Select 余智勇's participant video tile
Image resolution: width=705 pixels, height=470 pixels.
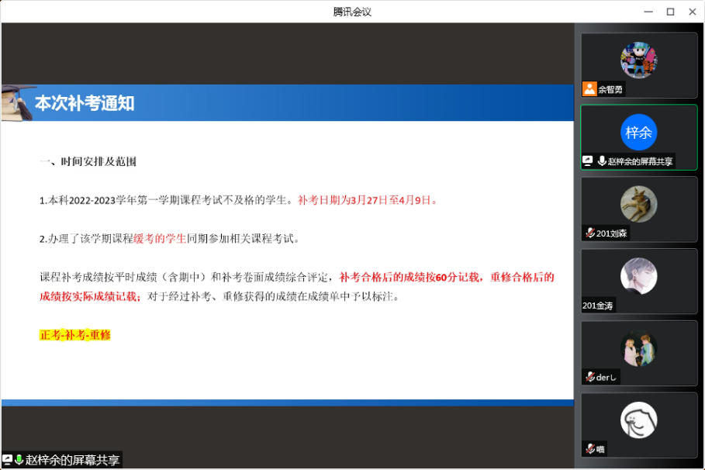pos(638,65)
